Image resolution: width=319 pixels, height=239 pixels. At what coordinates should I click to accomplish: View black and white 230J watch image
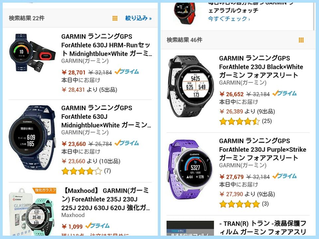click(190, 86)
